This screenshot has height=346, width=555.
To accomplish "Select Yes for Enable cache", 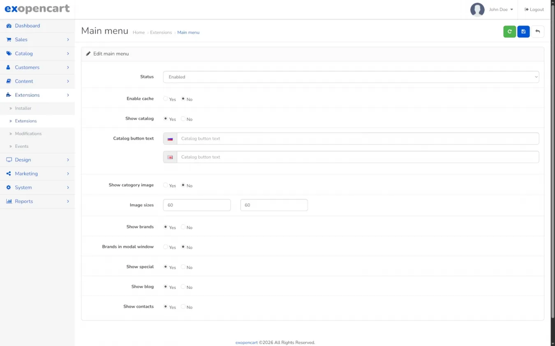I will click(166, 99).
